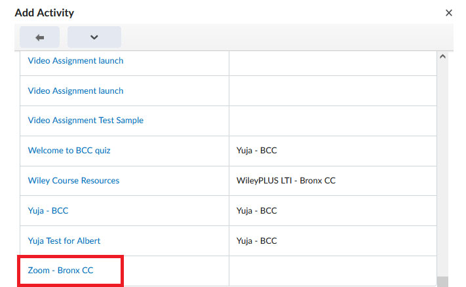The width and height of the screenshot is (466, 287).
Task: Open the chevron dropdown menu button
Action: (x=94, y=37)
